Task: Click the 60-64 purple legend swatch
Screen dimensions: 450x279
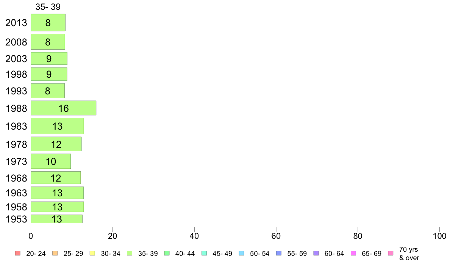Action: point(316,253)
